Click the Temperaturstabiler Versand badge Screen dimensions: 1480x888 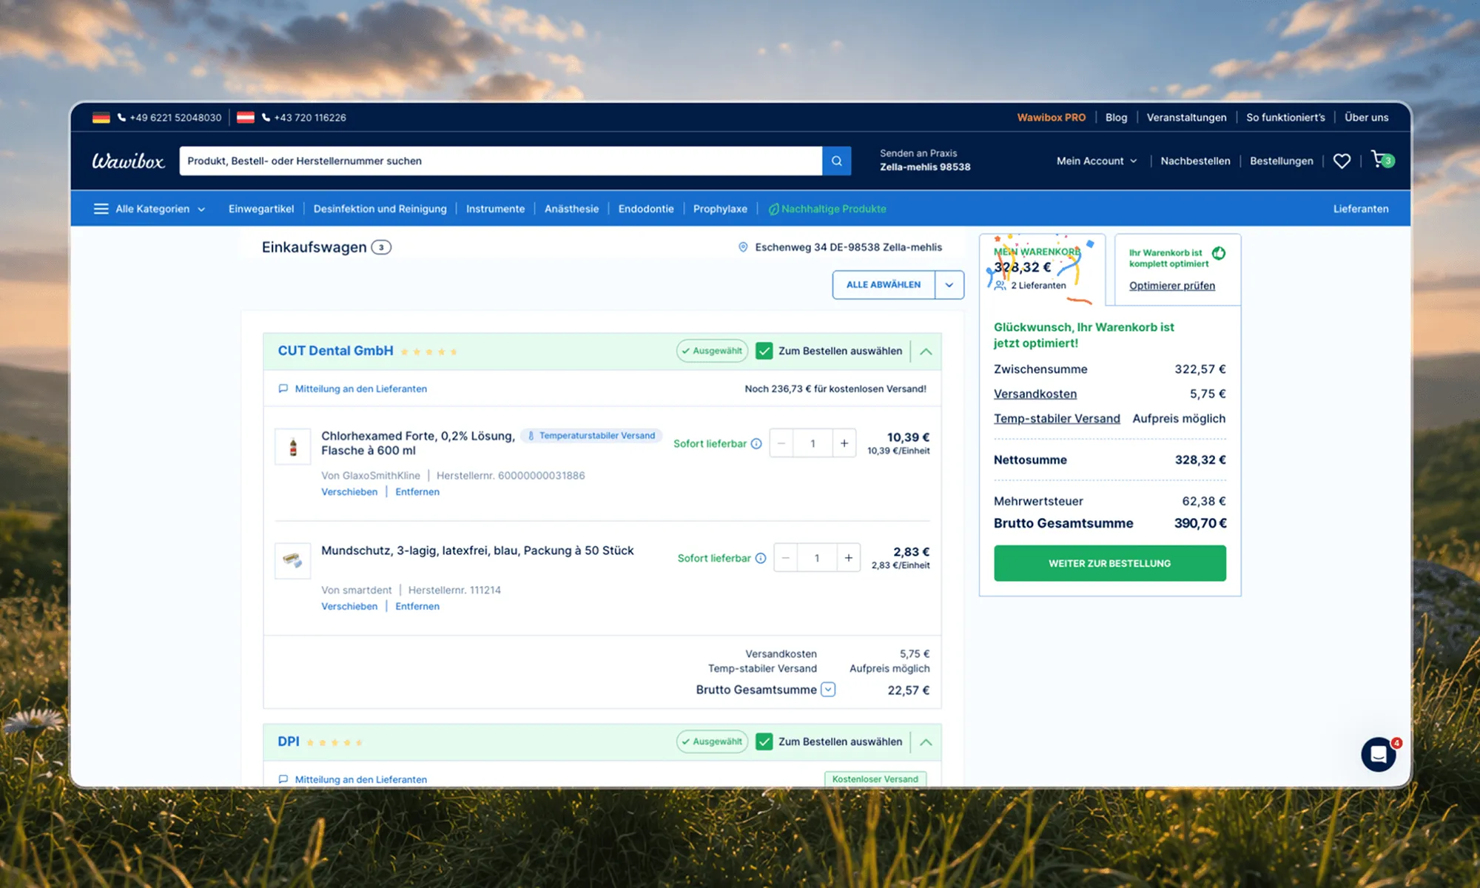click(591, 436)
